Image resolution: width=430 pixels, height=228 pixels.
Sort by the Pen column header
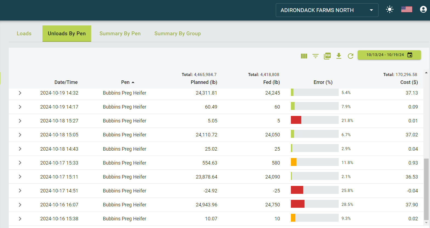125,82
